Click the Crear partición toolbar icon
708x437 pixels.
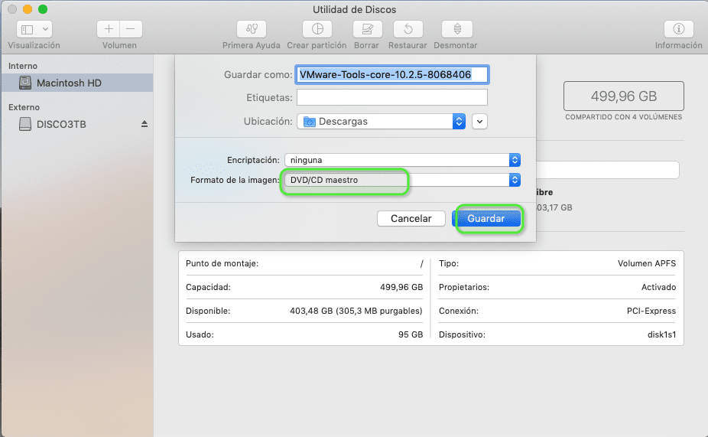click(318, 29)
